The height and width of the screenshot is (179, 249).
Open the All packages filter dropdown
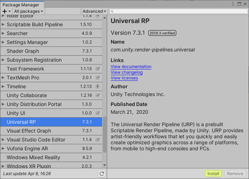coord(29,11)
